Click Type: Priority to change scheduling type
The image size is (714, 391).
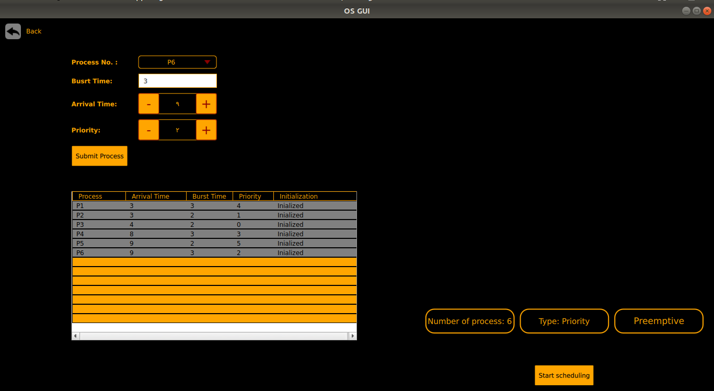tap(564, 321)
